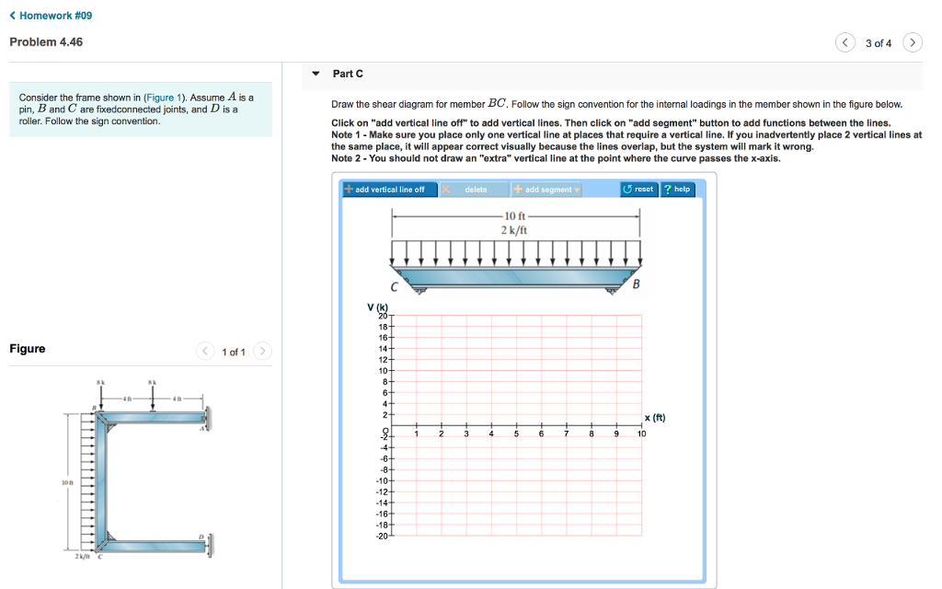Screen dimensions: 942x589
Task: Click the X delete icon in the toolbar
Action: 445,189
